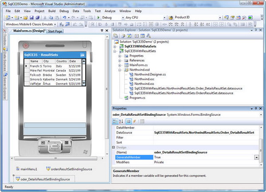
Task: Open Solution Explorer from the main toolbar icon
Action: pyautogui.click(x=226, y=17)
